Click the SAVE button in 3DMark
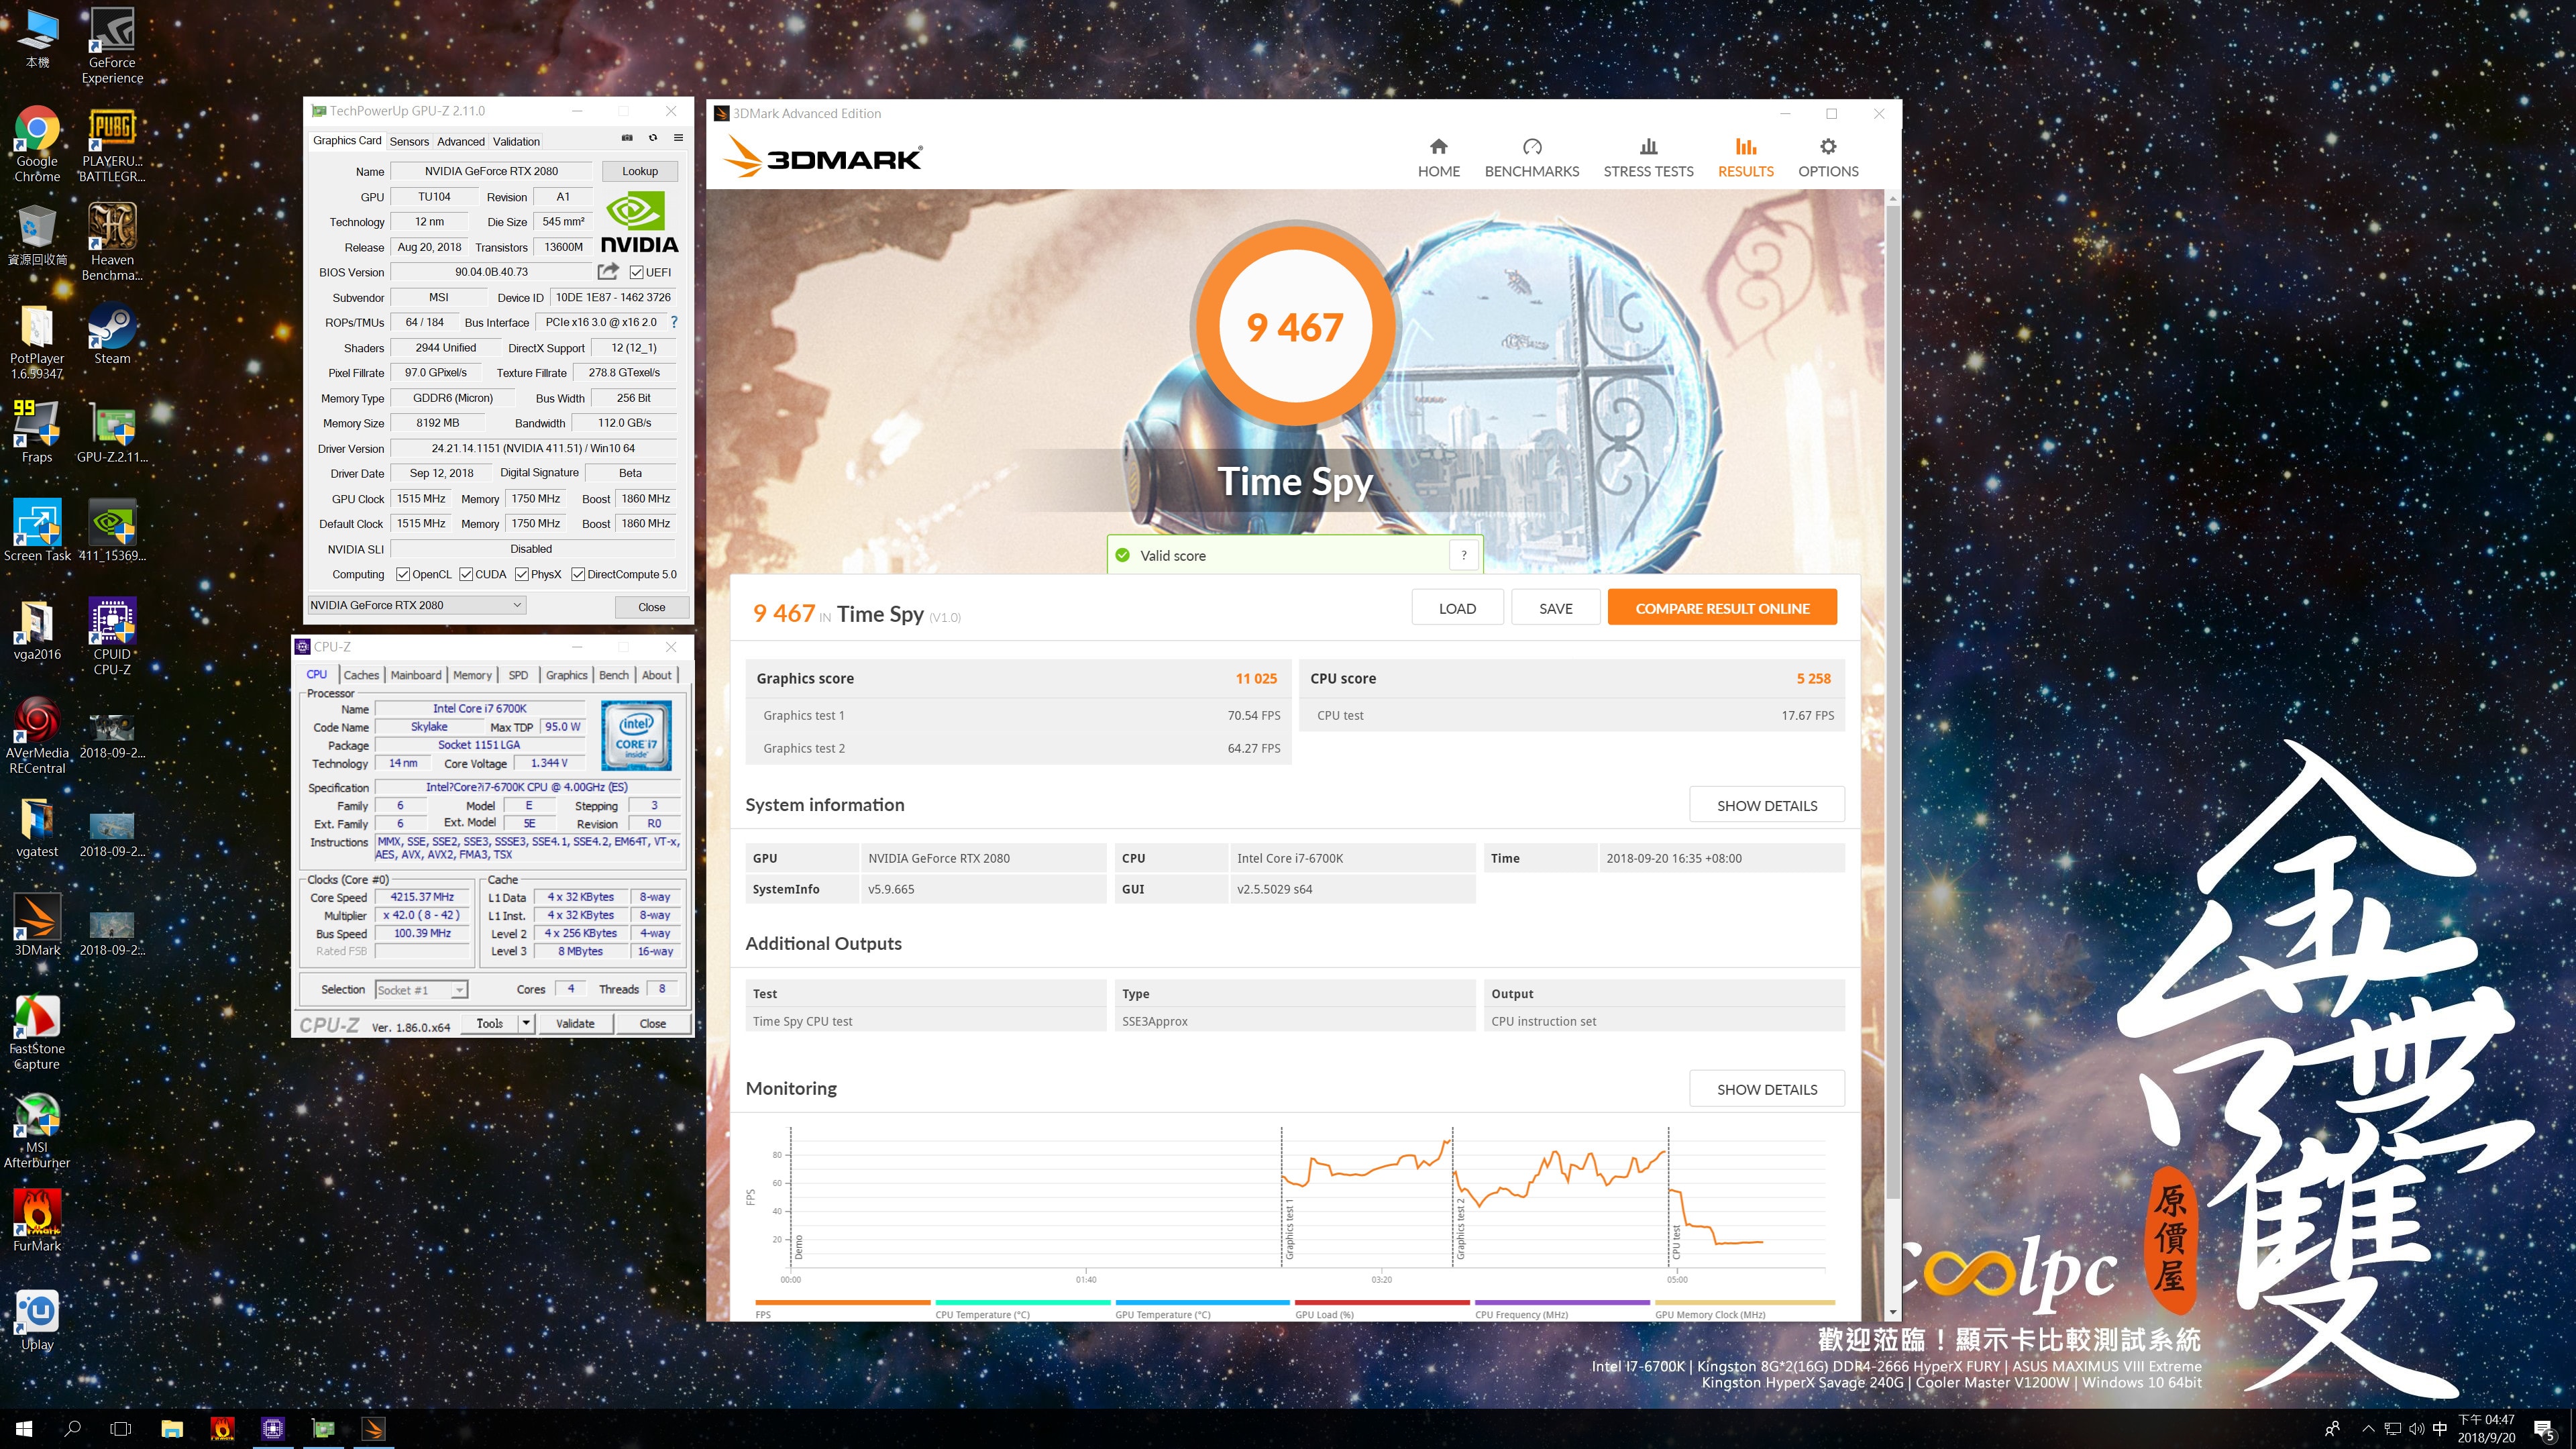 [1556, 608]
